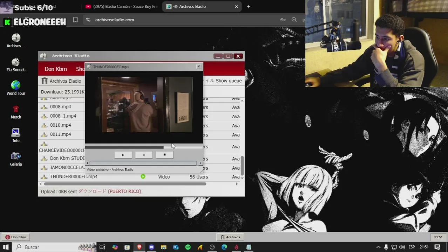
Task: Click the file list vertical scrollbar
Action: coord(242,166)
